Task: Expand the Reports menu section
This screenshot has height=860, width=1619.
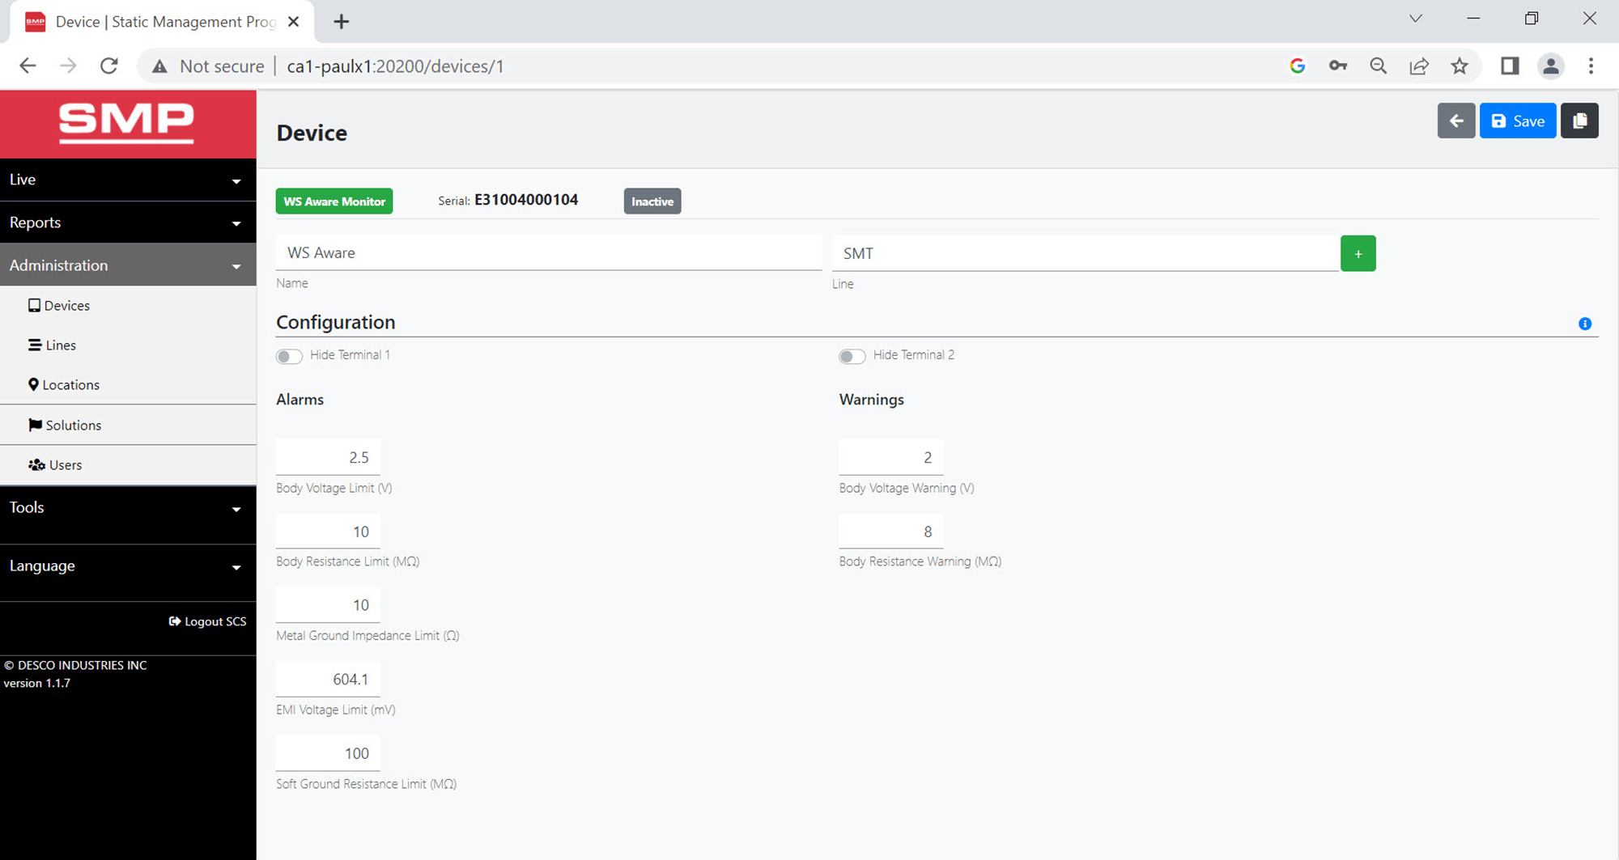Action: (x=128, y=222)
